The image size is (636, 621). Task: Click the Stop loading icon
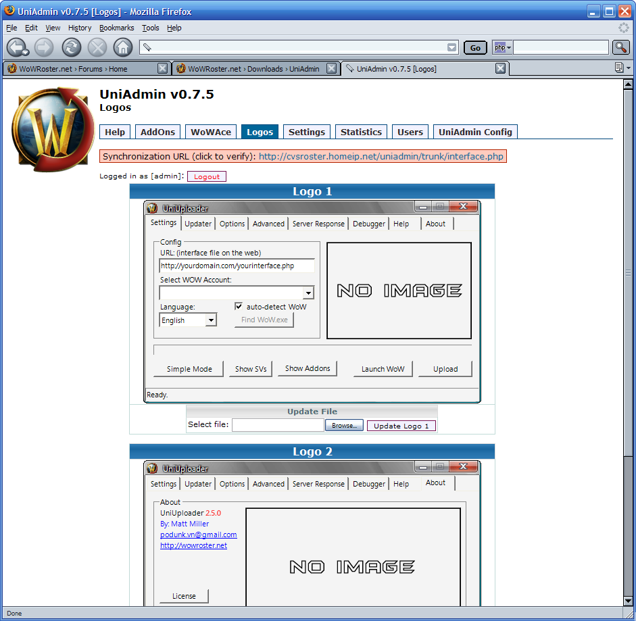click(97, 47)
